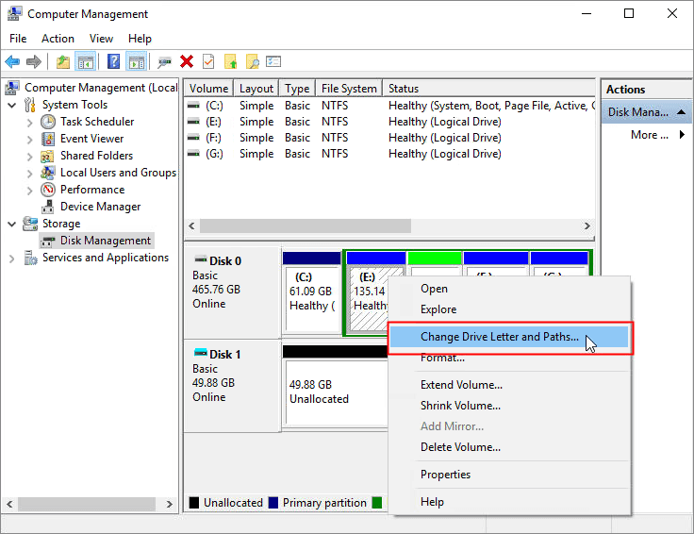694x534 pixels.
Task: Click the folder with up arrow icon
Action: (231, 61)
